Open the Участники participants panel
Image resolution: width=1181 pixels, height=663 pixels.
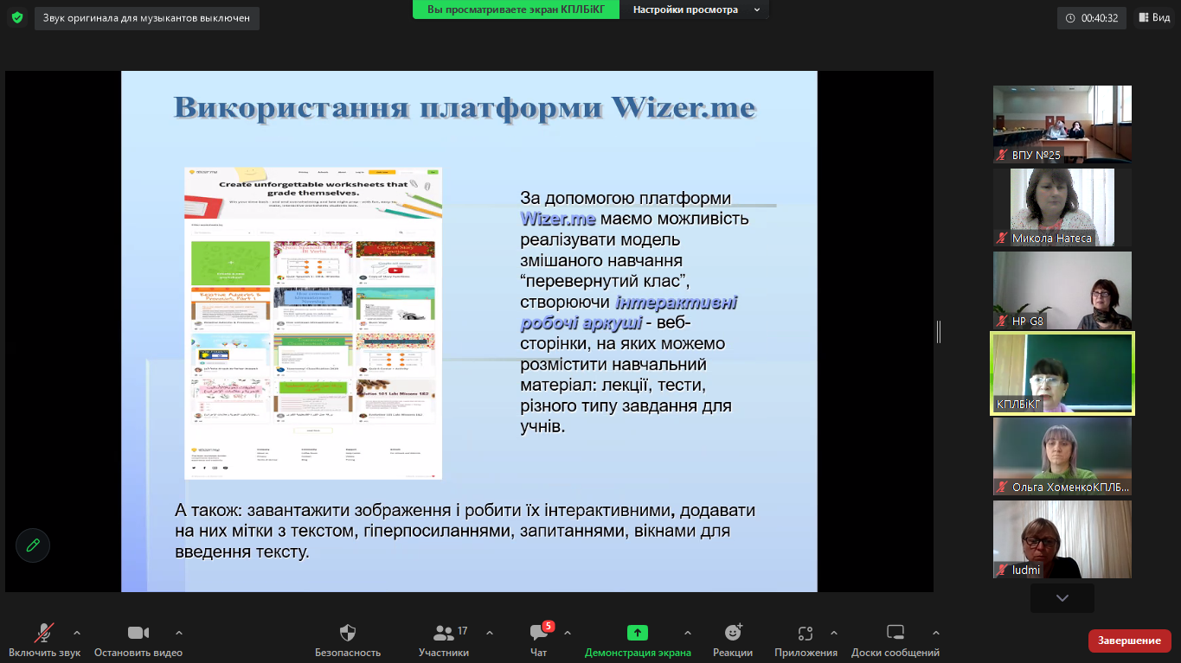444,641
